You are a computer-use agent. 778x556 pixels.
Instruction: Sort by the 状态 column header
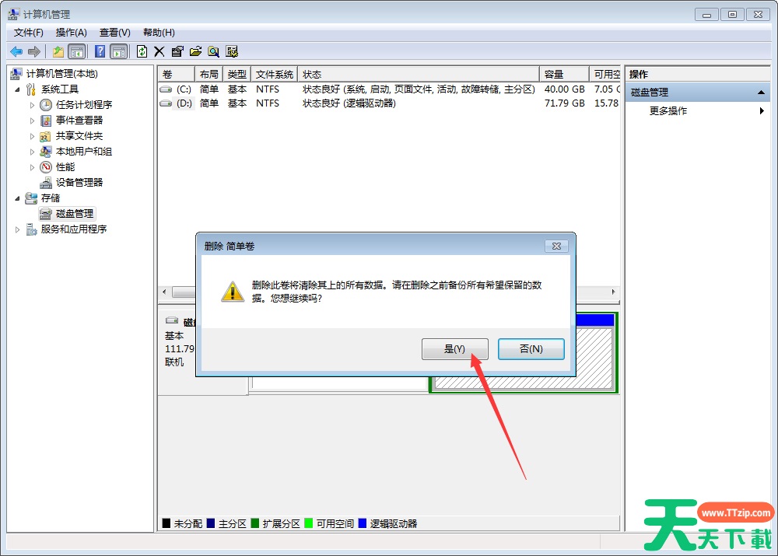[x=419, y=75]
